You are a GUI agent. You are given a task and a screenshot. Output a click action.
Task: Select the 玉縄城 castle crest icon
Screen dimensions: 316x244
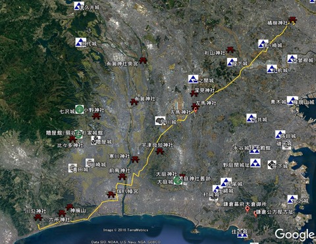coord(217,189)
